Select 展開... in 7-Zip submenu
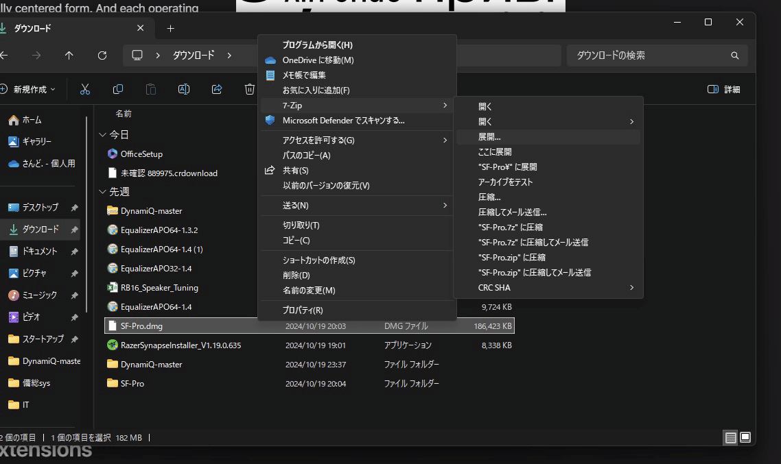 pos(548,137)
